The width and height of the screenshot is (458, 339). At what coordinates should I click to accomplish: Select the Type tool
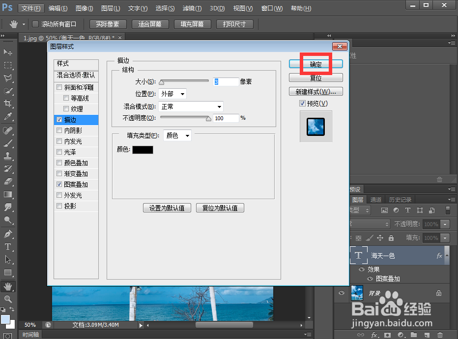point(7,245)
